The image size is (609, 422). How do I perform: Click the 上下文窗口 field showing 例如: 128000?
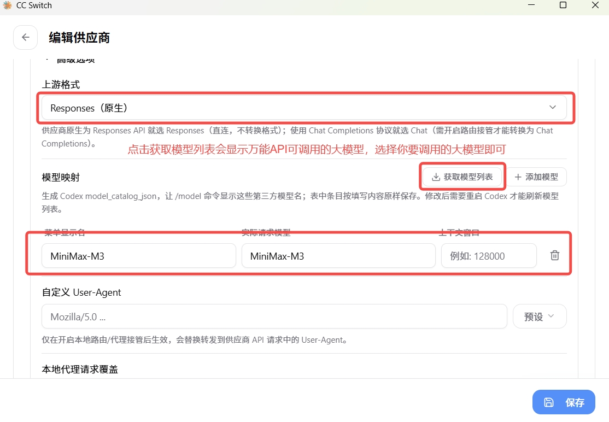489,256
